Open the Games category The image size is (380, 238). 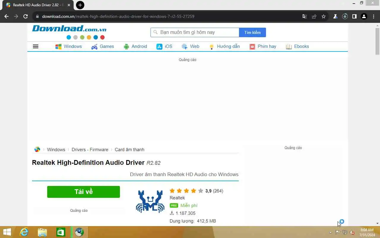(103, 46)
